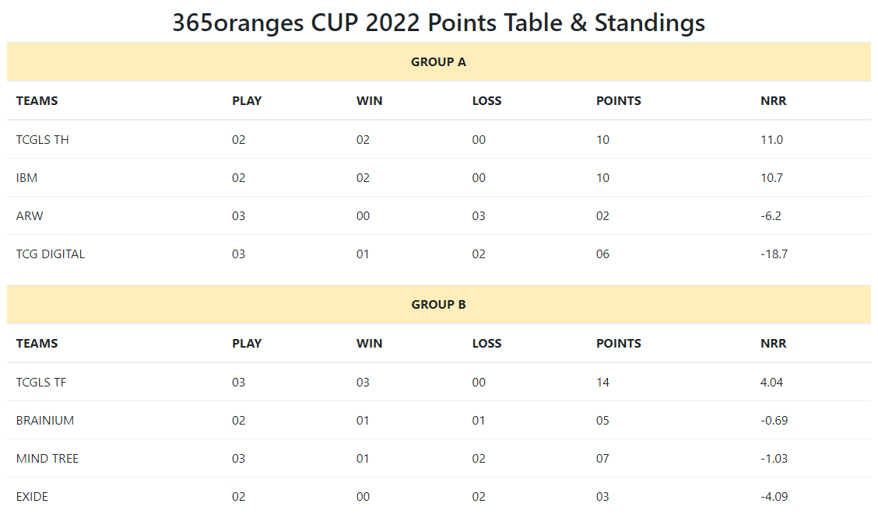The height and width of the screenshot is (514, 878).
Task: Click the LOSS column header in Group A
Action: click(486, 101)
